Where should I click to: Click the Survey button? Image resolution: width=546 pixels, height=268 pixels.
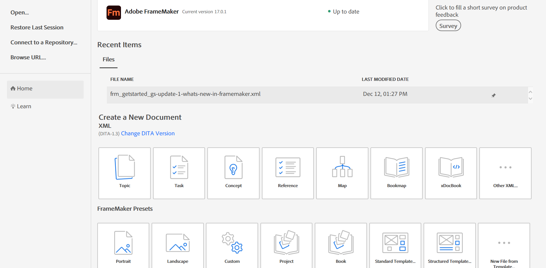pos(448,26)
